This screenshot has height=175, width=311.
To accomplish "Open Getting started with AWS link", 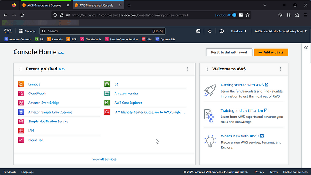I will 245,85.
